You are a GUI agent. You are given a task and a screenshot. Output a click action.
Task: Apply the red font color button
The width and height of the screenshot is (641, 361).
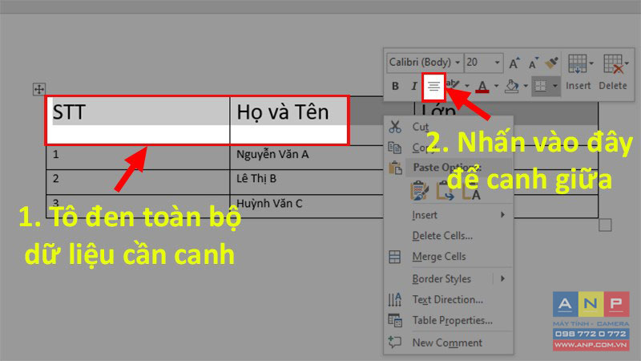click(x=482, y=87)
